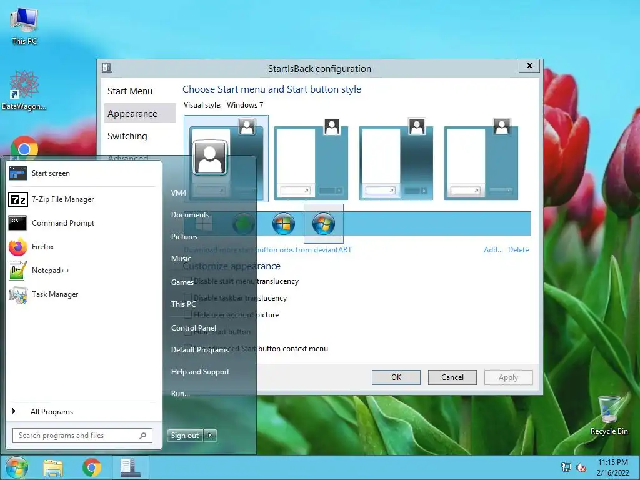Choose the highlighted Windows 7 orb
This screenshot has width=640, height=480.
pyautogui.click(x=324, y=224)
